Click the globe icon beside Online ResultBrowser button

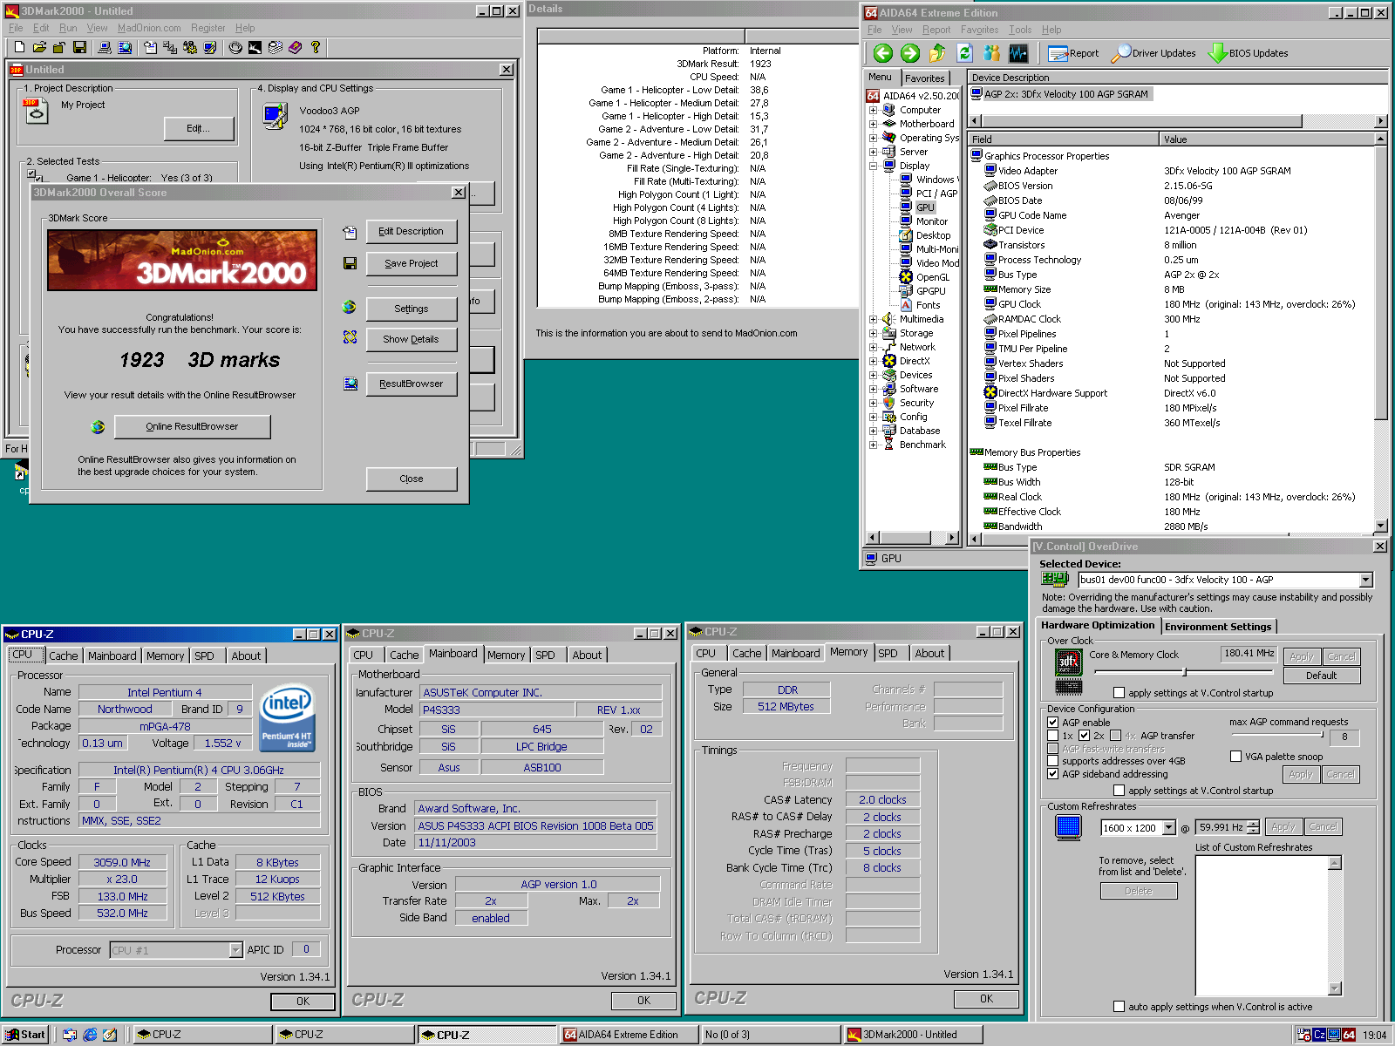click(x=98, y=426)
